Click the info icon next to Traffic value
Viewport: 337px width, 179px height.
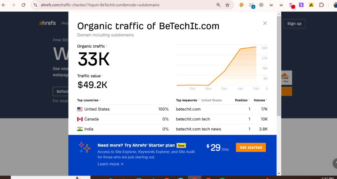(102, 75)
